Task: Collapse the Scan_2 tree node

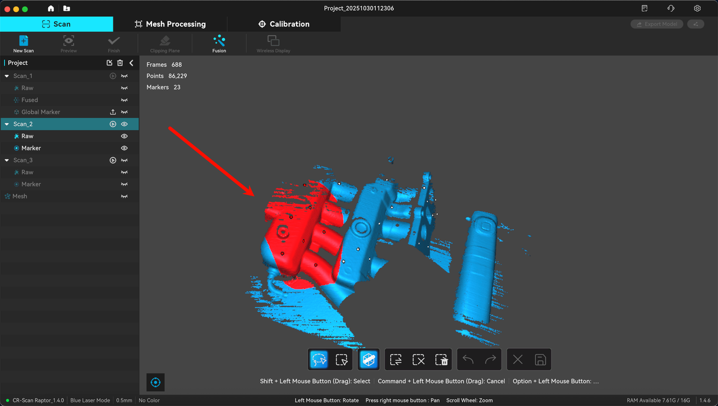Action: [7, 124]
